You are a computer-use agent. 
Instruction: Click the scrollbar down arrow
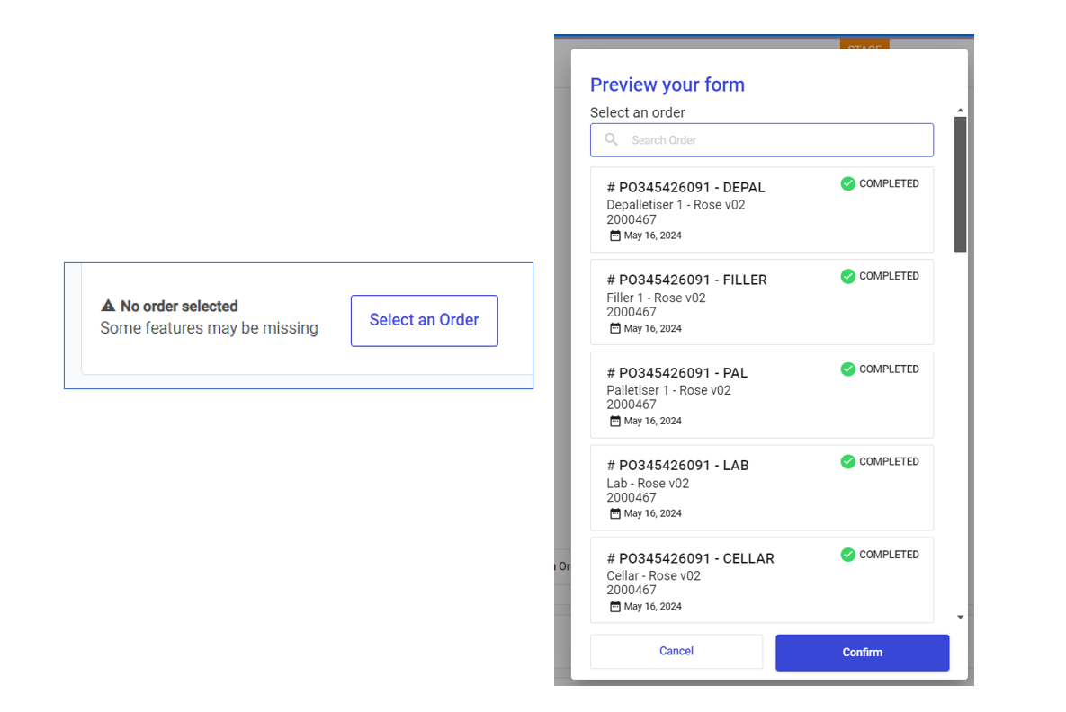960,618
